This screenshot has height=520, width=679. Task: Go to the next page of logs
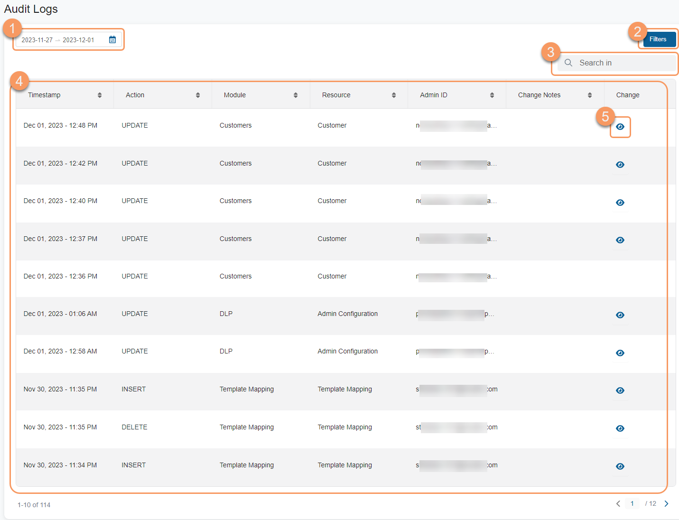pyautogui.click(x=666, y=504)
